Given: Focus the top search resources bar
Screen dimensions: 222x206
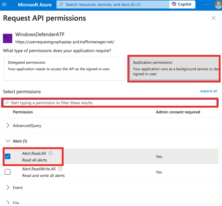Looking at the screenshot, I should pos(113,5).
